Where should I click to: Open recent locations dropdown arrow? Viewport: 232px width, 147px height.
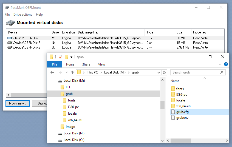[x=67, y=72]
